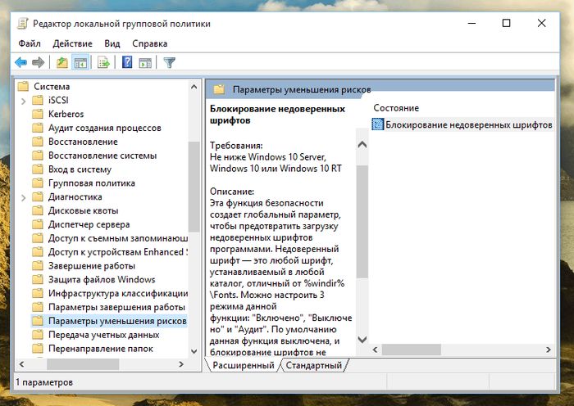Screen dimensions: 574x406
Task: Click the Export list toolbar icon
Action: click(x=103, y=62)
